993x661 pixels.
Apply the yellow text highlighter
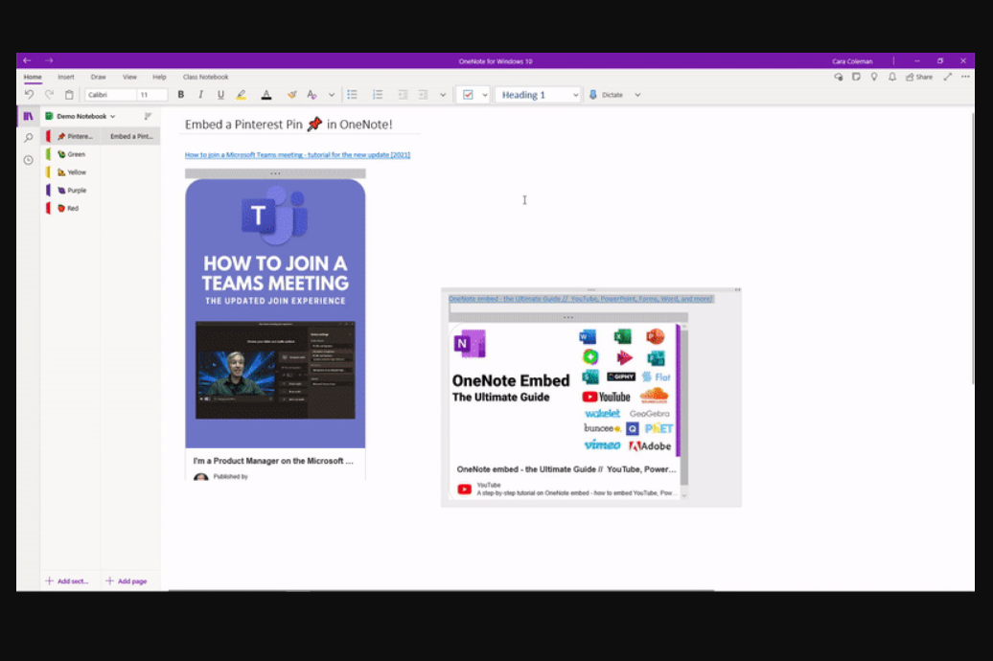[x=242, y=95]
